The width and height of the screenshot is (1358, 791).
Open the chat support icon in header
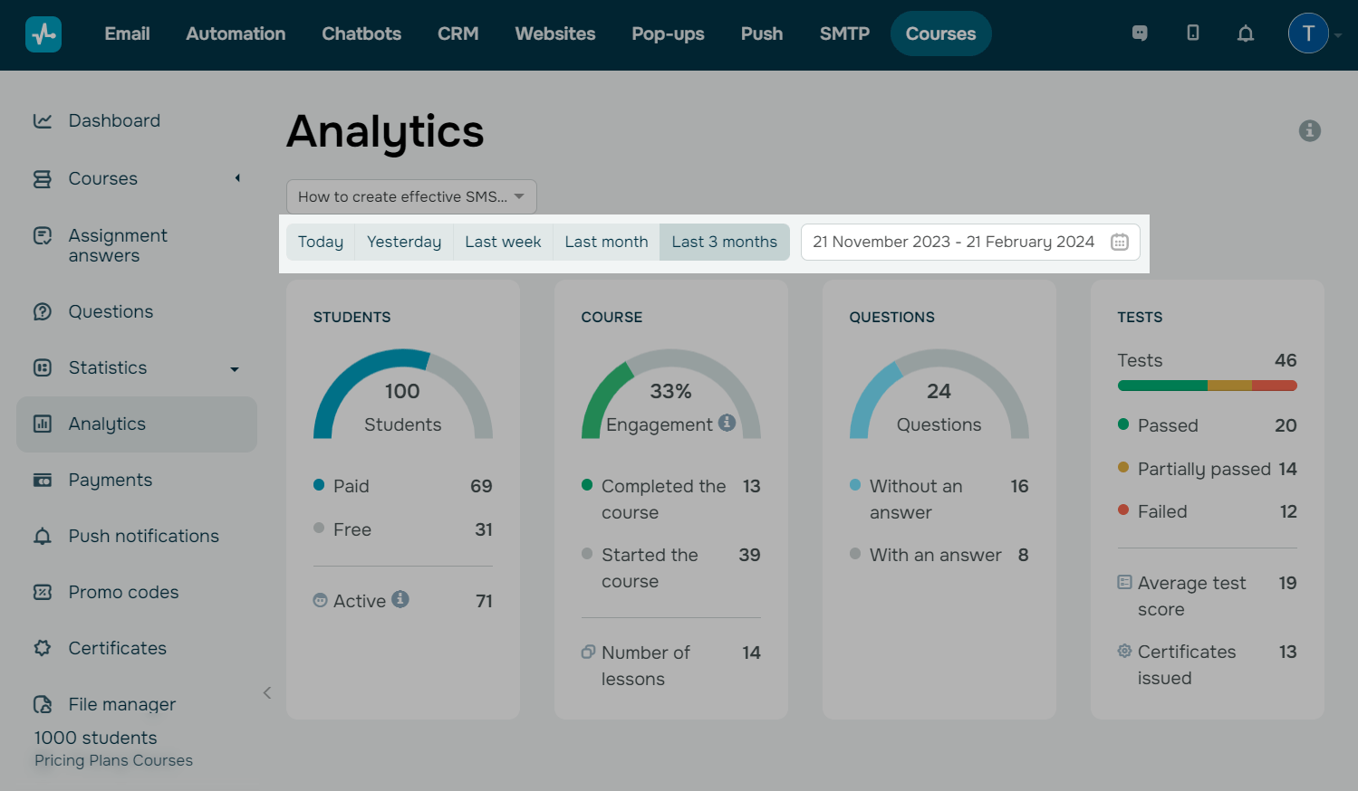pos(1140,33)
